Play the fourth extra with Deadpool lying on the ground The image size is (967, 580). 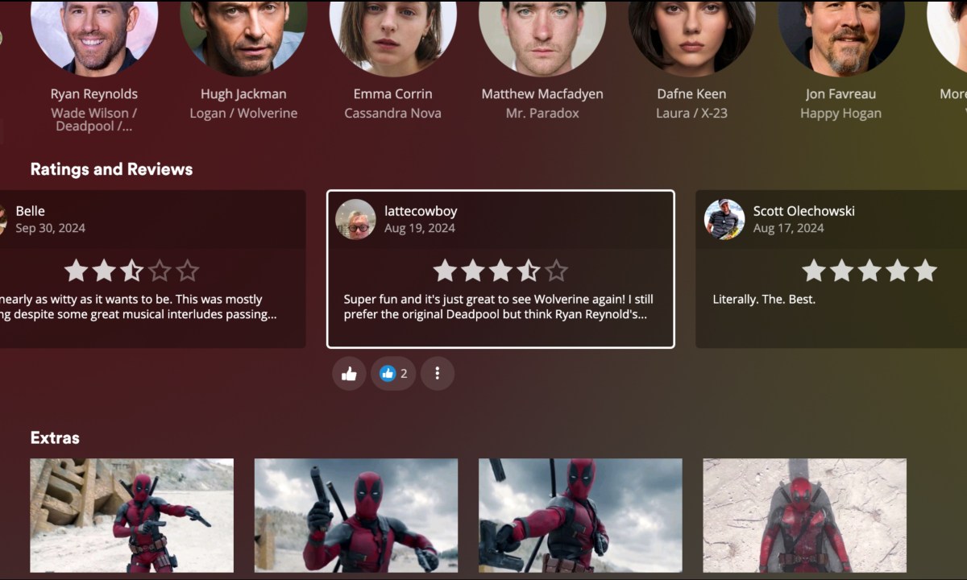coord(805,516)
